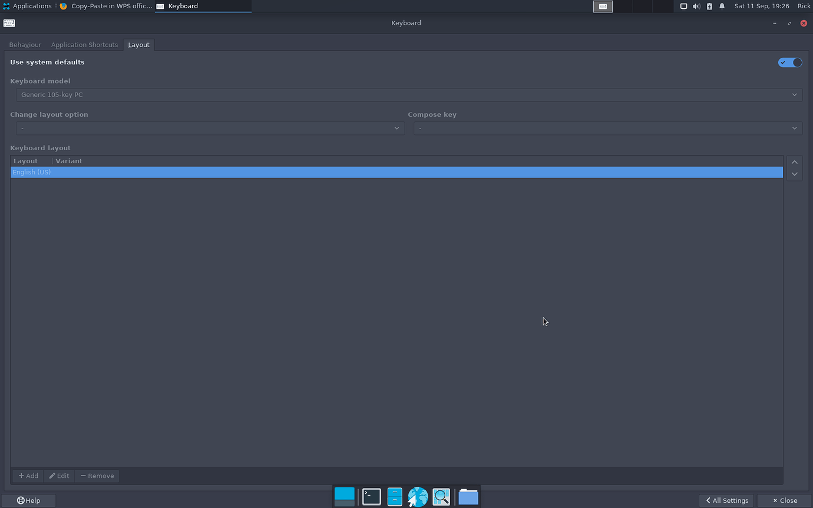Open the application finder magnifier icon
Viewport: 813px width, 508px height.
(441, 497)
